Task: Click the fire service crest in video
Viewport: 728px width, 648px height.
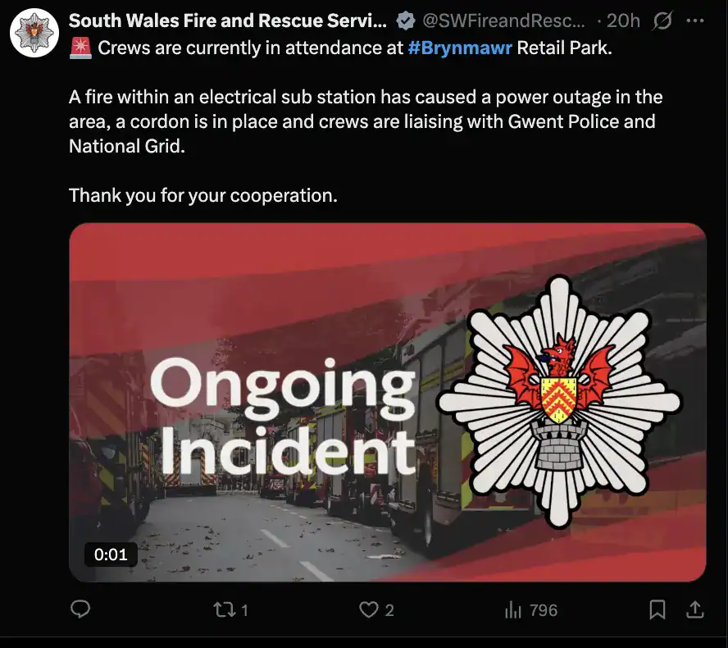Action: pos(559,402)
